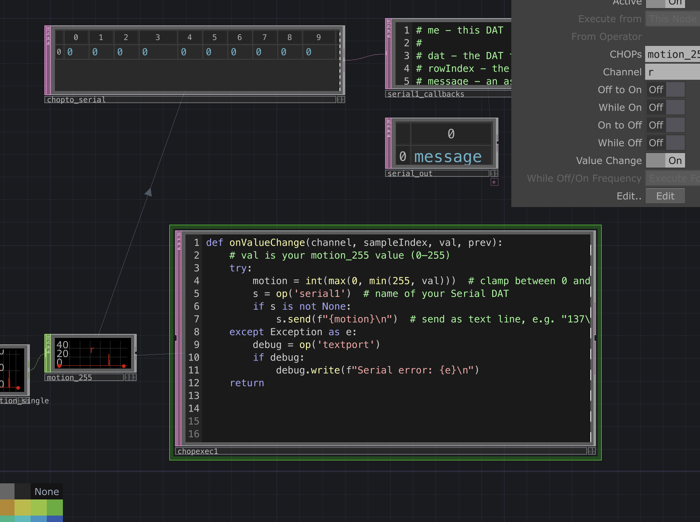Toggle the Off to On parameter

pyautogui.click(x=665, y=90)
